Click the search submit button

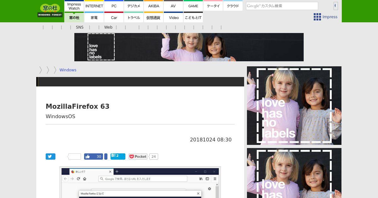pos(336,6)
